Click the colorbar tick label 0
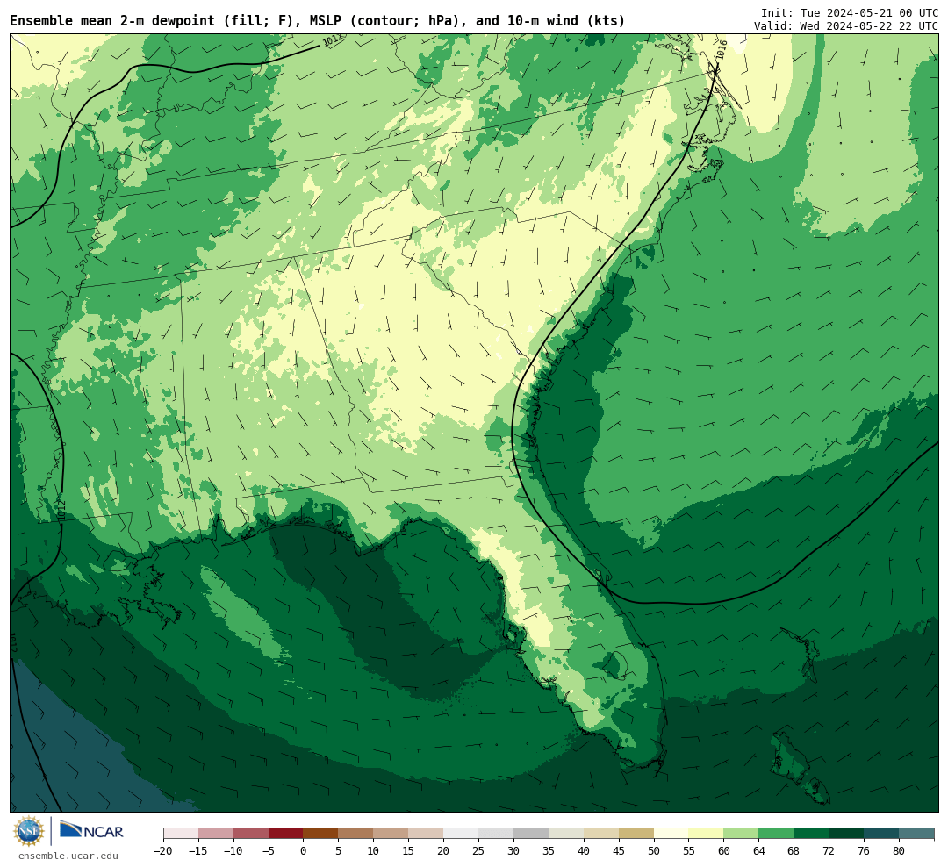The height and width of the screenshot is (867, 948). [304, 850]
